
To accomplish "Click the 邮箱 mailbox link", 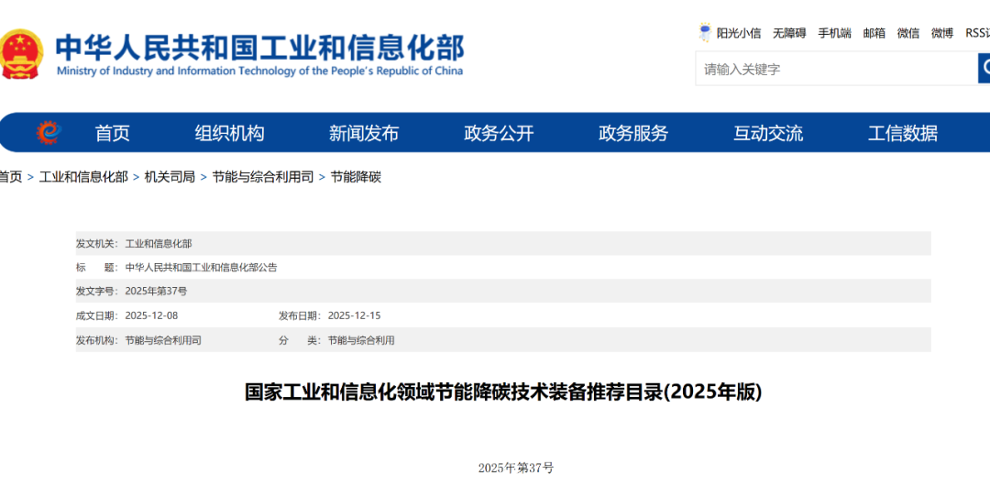I will click(x=874, y=34).
